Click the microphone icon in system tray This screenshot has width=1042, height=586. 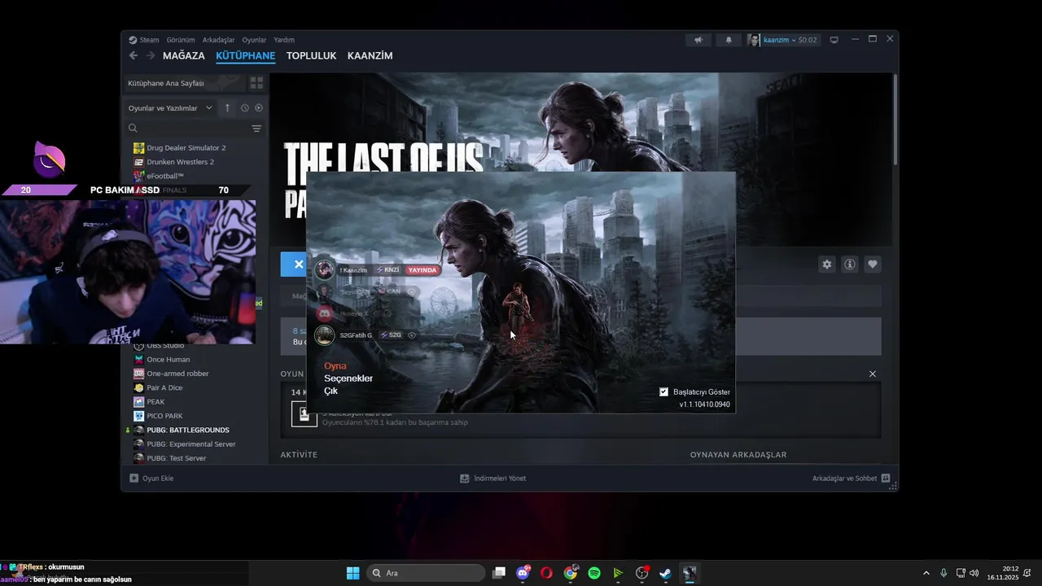943,573
